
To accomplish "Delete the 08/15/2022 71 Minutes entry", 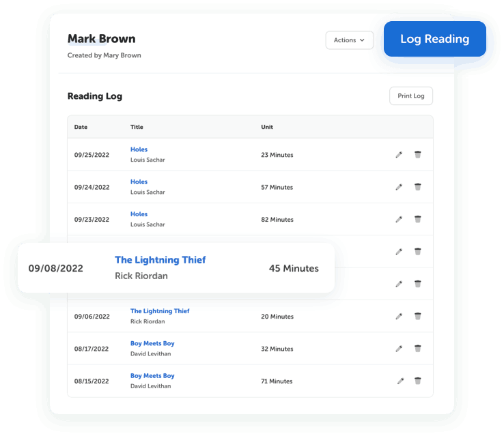I will pos(418,381).
